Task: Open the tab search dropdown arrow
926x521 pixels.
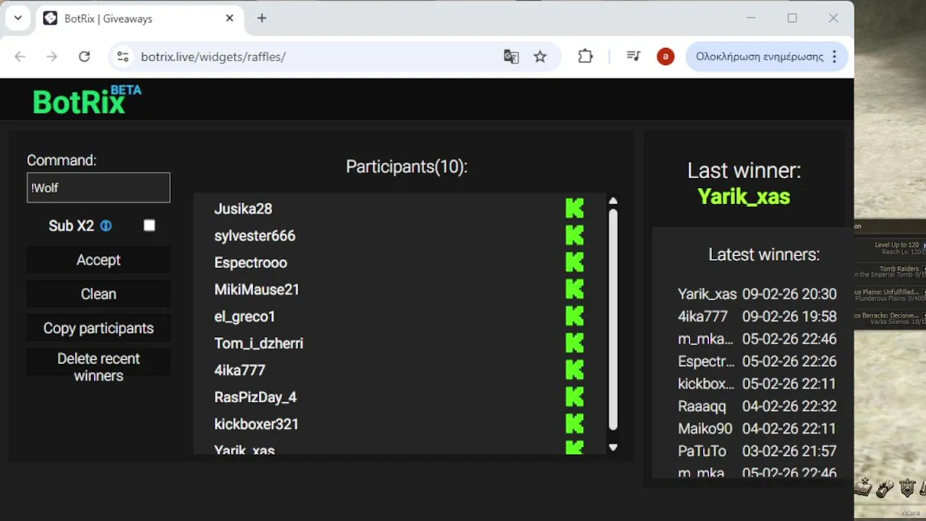Action: click(x=18, y=18)
